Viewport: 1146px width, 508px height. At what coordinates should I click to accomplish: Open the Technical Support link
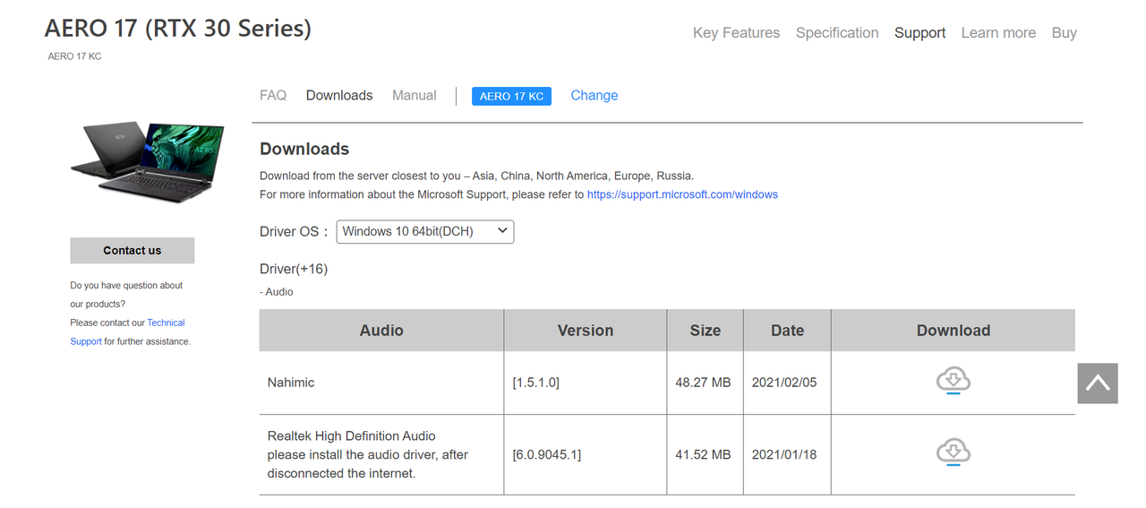tap(166, 323)
